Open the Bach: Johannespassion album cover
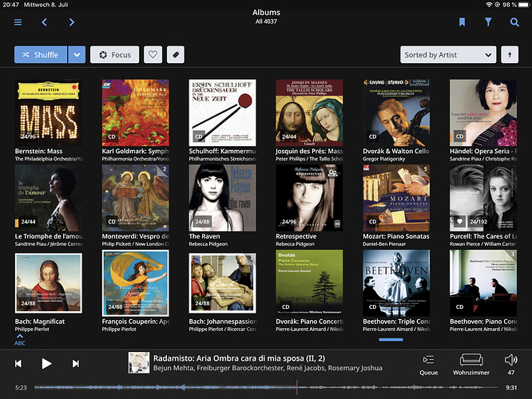The width and height of the screenshot is (532, 399). coord(223,283)
